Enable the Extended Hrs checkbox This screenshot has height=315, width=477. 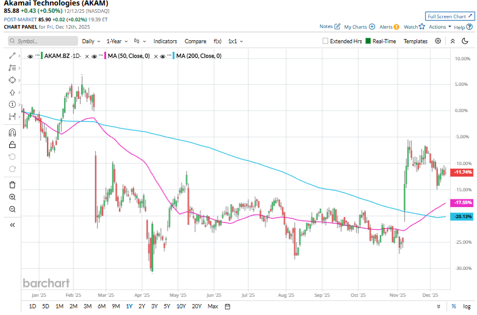(325, 41)
